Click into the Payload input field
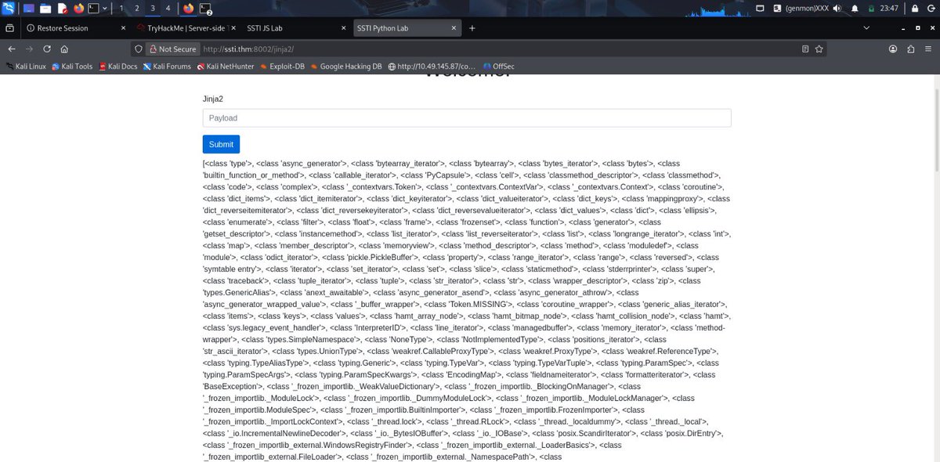The image size is (940, 462). tap(467, 118)
